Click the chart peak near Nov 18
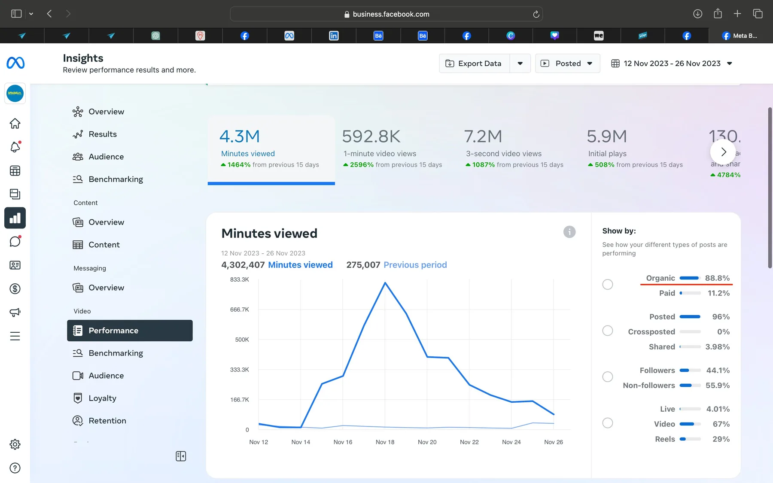 coord(385,283)
